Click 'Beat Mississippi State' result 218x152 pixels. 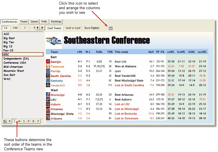tap(129, 80)
